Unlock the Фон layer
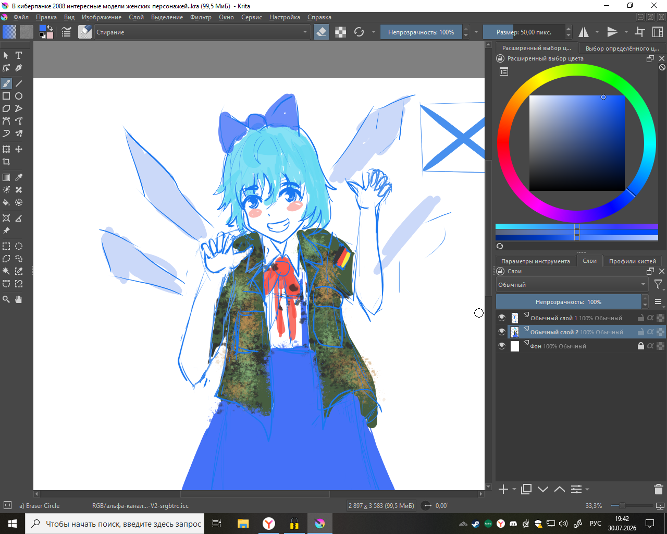 pyautogui.click(x=641, y=346)
